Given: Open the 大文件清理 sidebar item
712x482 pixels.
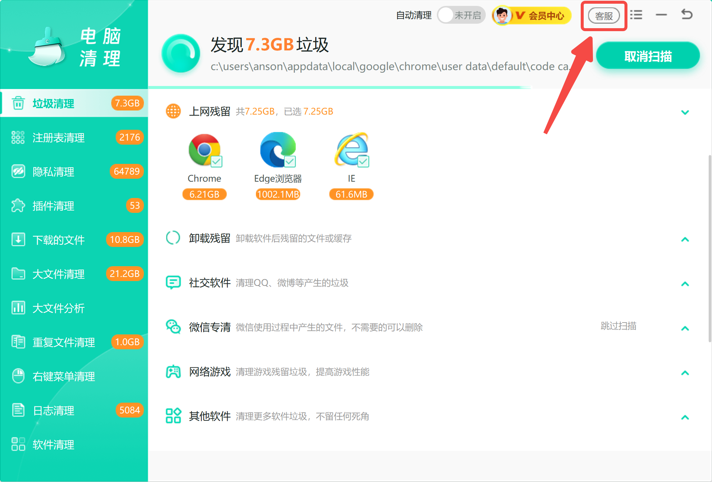Looking at the screenshot, I should tap(74, 274).
